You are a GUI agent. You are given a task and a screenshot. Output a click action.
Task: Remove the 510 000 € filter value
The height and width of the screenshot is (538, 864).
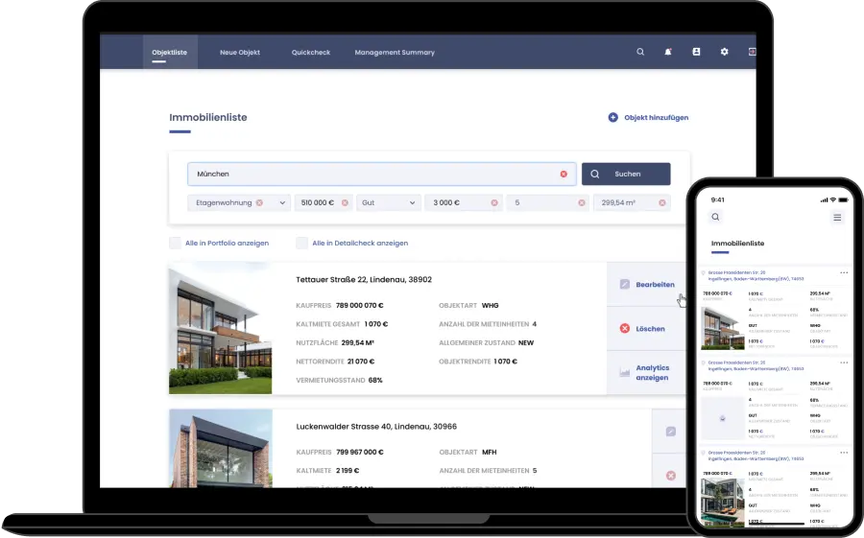pyautogui.click(x=345, y=202)
